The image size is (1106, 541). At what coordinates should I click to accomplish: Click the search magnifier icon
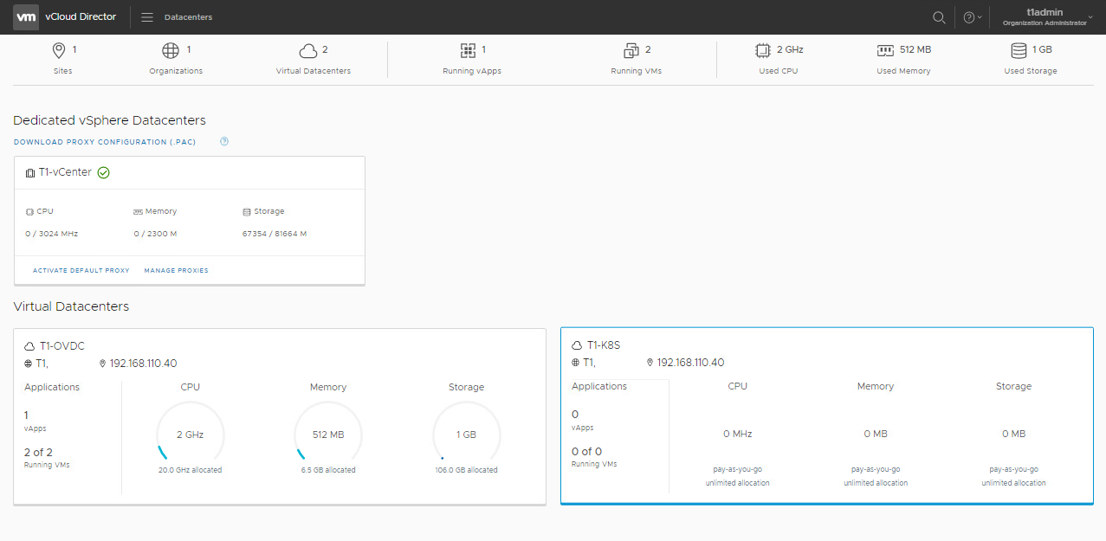coord(939,17)
